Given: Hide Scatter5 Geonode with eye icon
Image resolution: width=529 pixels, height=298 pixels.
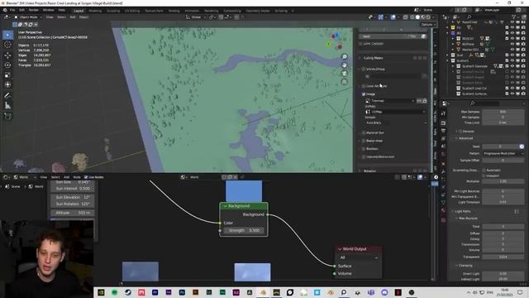Looking at the screenshot, I should click(x=512, y=66).
